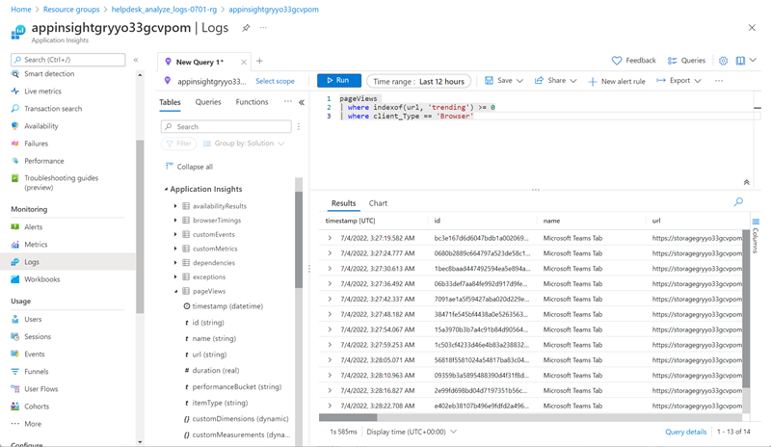Close the New Query 1 tab
Viewport: 771px width, 447px height.
click(244, 62)
